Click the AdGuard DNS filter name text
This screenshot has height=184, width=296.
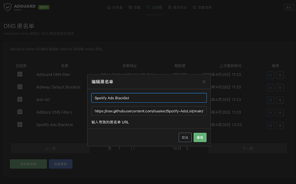pyautogui.click(x=53, y=74)
